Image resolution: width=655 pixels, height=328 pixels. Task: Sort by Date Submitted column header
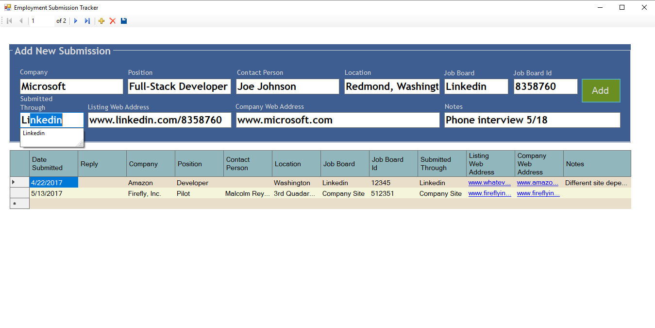click(53, 164)
